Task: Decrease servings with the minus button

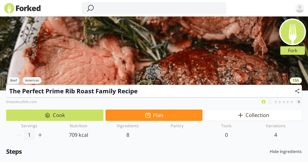Action: coord(18,135)
